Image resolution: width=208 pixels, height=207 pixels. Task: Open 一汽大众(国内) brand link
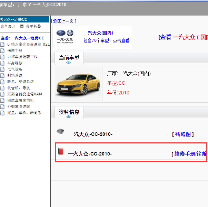point(98,33)
